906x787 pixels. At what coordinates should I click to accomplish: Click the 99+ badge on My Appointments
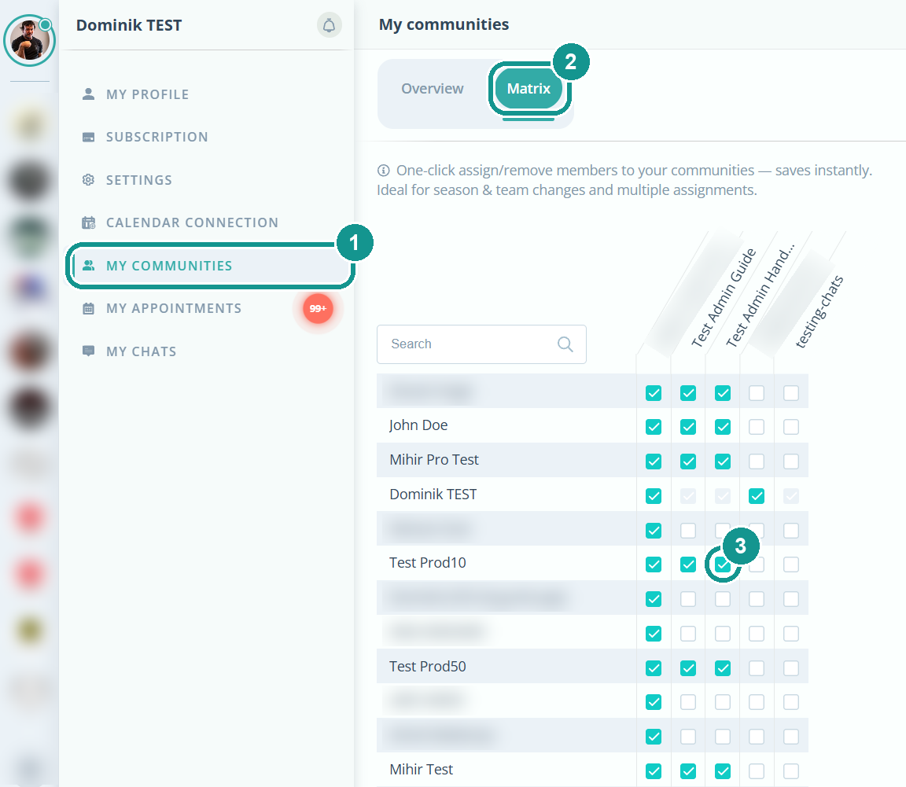click(318, 308)
